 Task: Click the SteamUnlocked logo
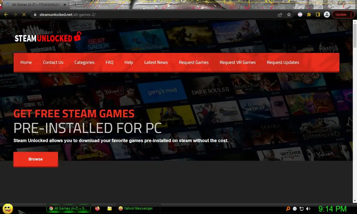click(x=48, y=37)
